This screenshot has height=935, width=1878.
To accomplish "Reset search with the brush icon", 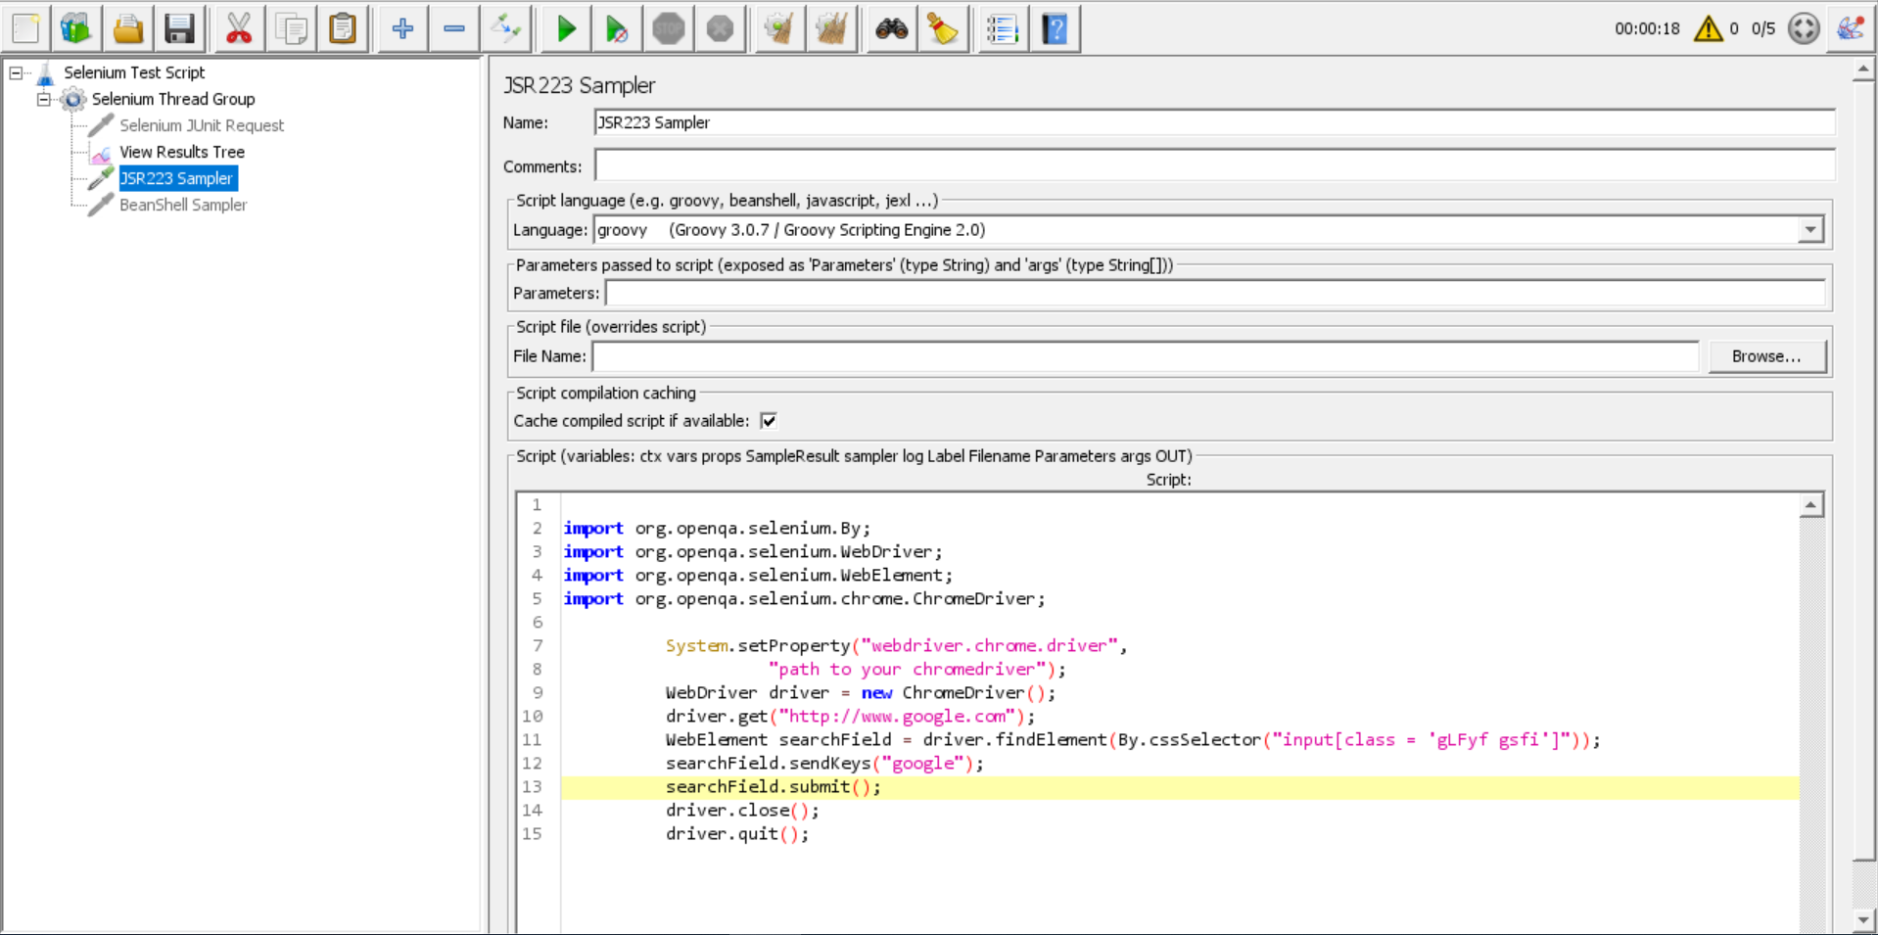I will 943,28.
